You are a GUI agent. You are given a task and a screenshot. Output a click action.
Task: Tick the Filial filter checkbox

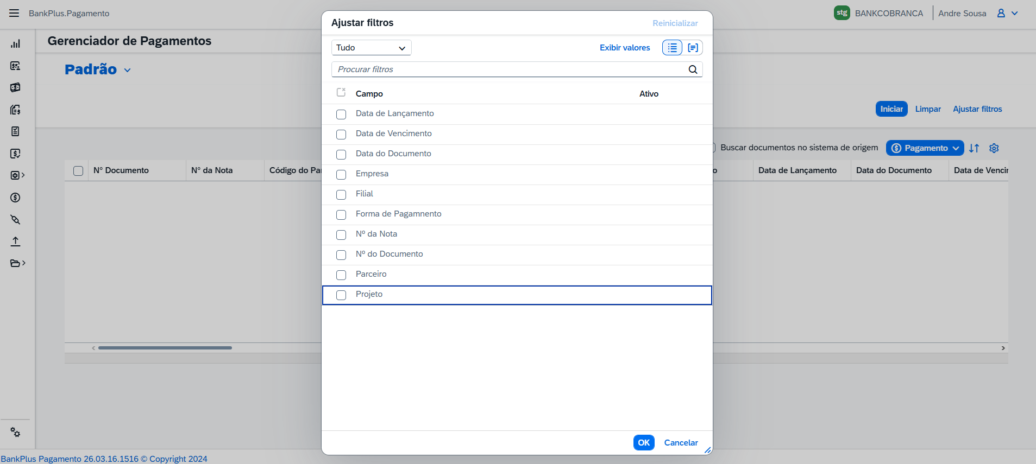pos(341,195)
